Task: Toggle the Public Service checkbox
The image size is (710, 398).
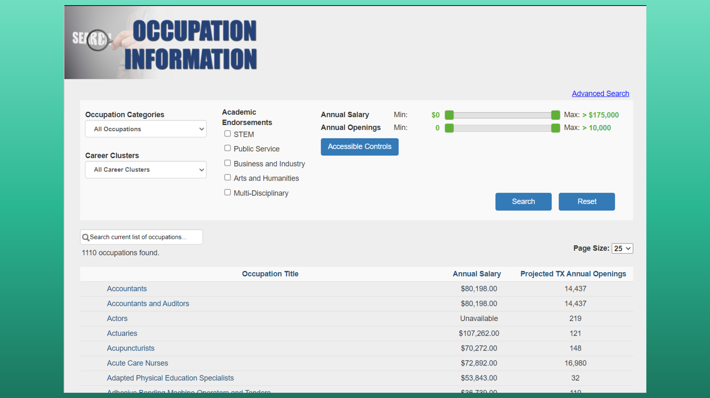Action: click(x=227, y=148)
